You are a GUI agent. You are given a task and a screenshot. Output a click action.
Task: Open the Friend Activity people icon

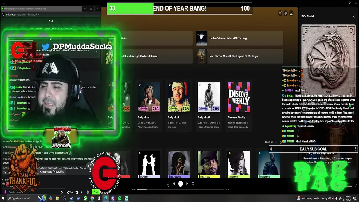[x=286, y=13]
